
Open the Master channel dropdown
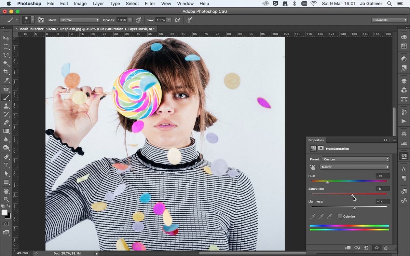pos(354,167)
